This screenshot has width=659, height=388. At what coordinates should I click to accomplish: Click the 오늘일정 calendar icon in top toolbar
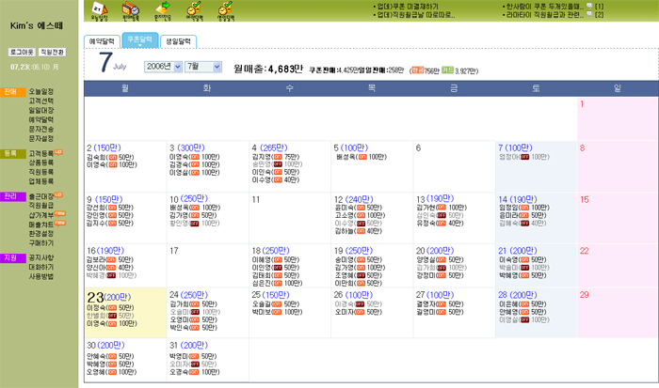(x=99, y=11)
